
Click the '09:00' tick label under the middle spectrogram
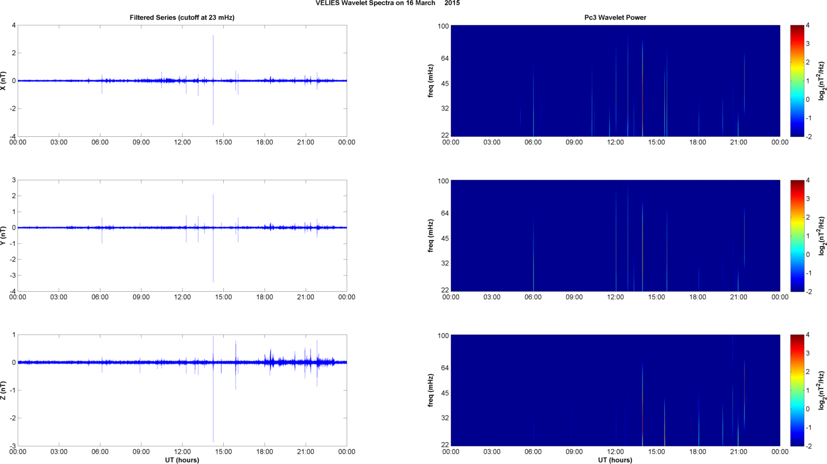click(574, 297)
